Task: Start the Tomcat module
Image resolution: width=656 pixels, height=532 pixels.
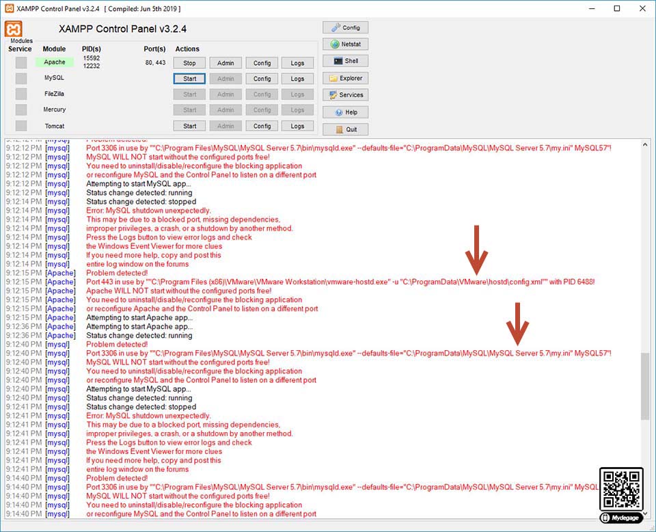Action: coord(189,126)
